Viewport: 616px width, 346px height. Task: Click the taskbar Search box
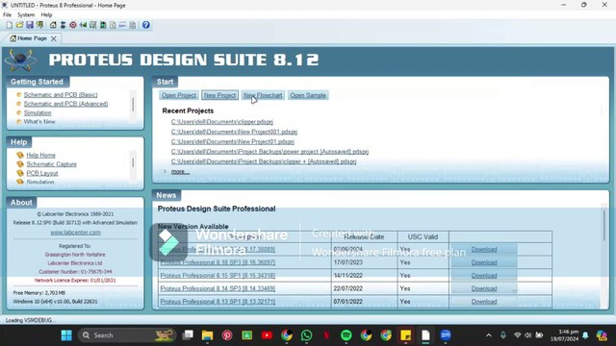click(126, 335)
